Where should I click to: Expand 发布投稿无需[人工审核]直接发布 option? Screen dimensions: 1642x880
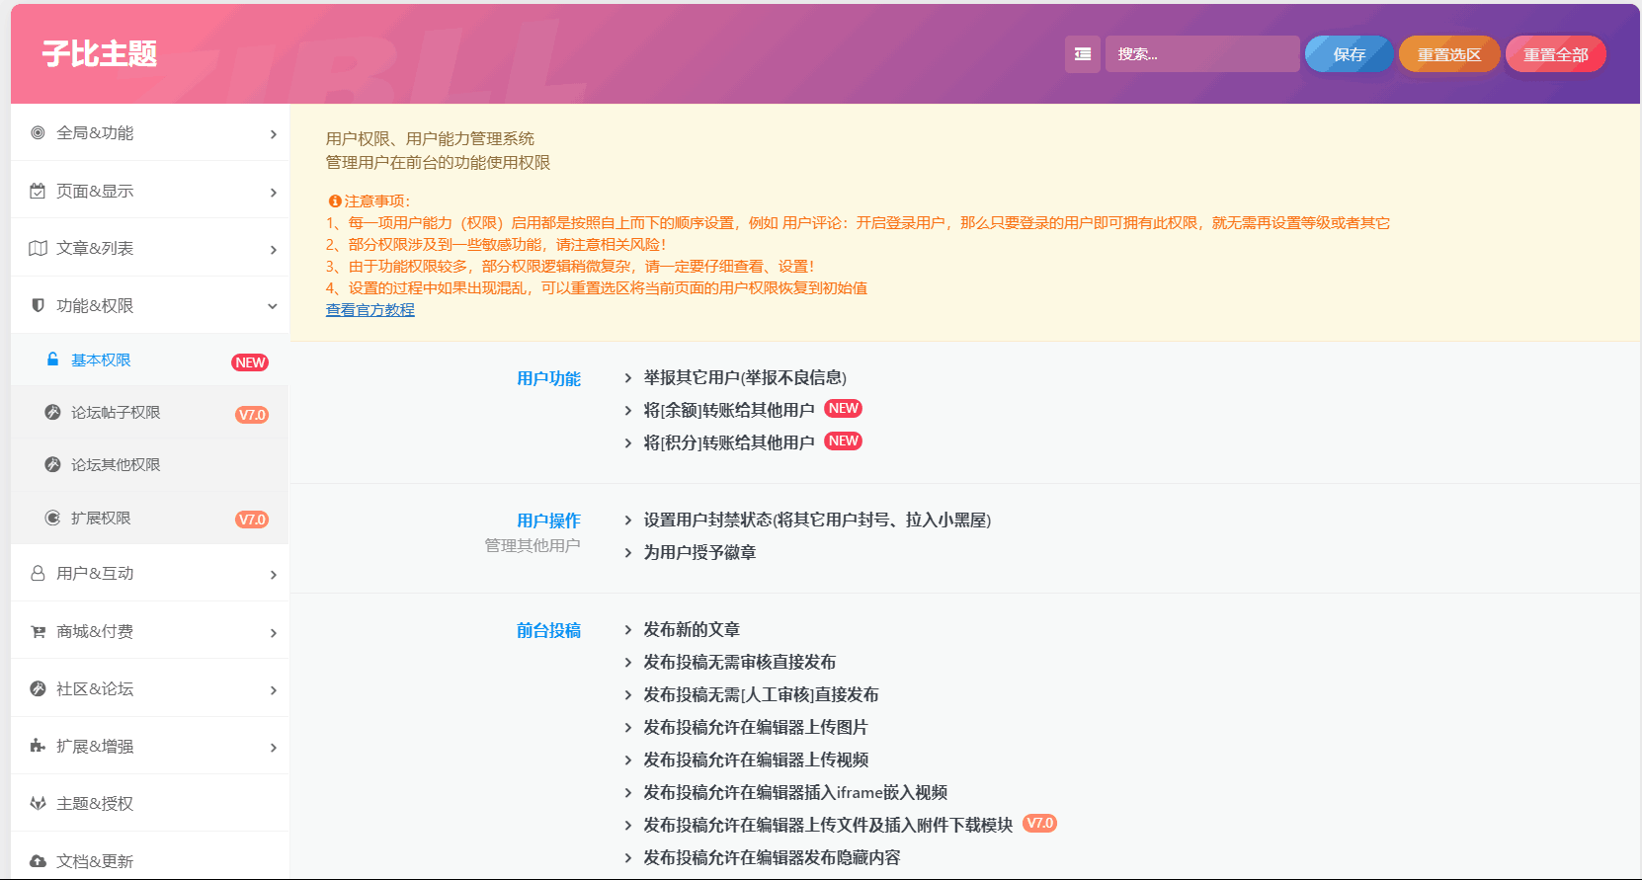(x=752, y=694)
